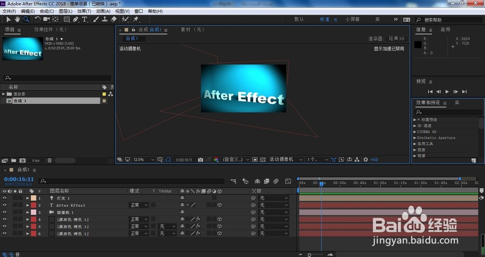Toggle the 3D layer switch on layer 4
The image size is (485, 257).
click(219, 219)
